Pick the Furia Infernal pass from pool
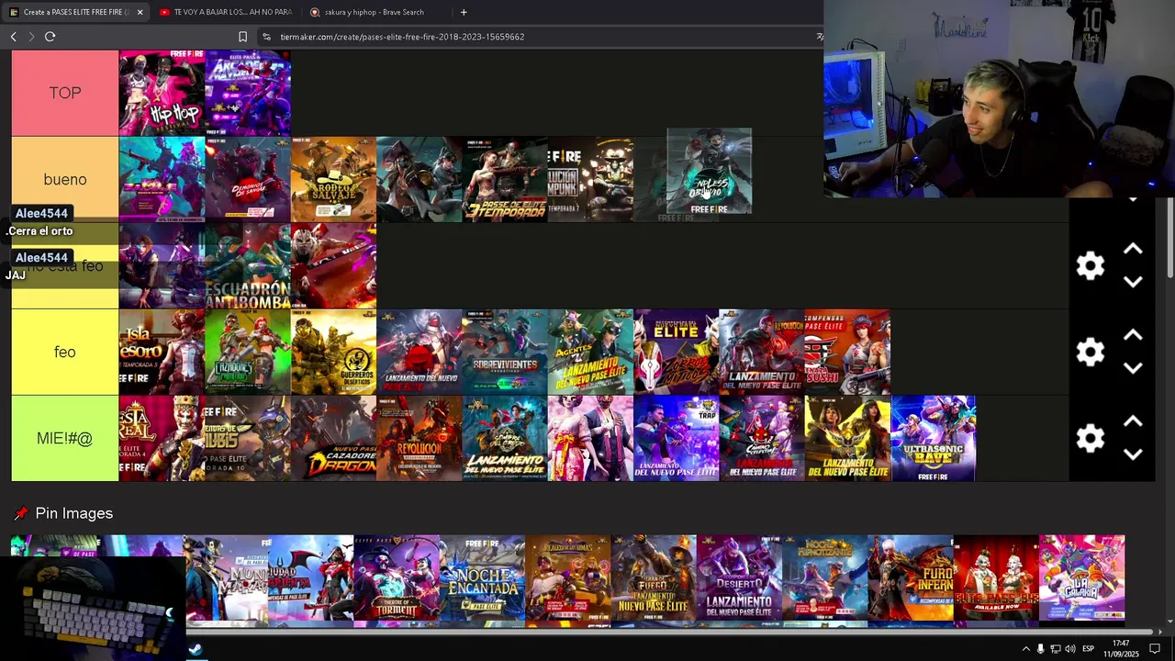1175x661 pixels. coord(911,578)
